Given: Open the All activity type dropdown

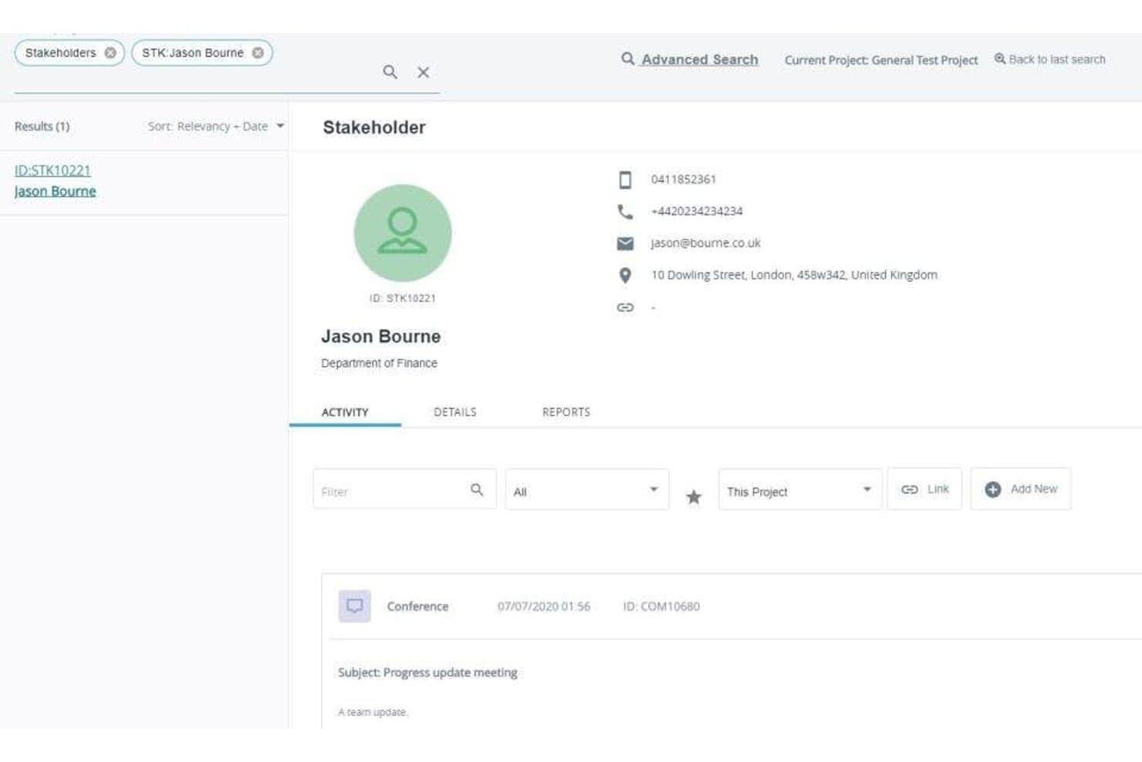Looking at the screenshot, I should [586, 489].
